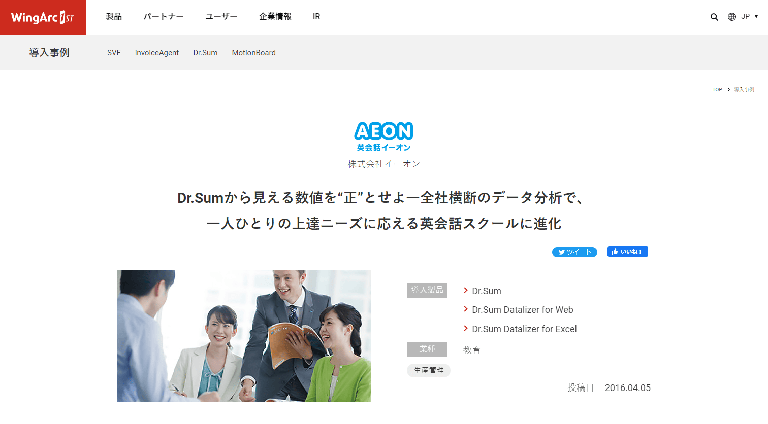Click the WingArc 1st logo
The width and height of the screenshot is (768, 424).
coord(43,17)
